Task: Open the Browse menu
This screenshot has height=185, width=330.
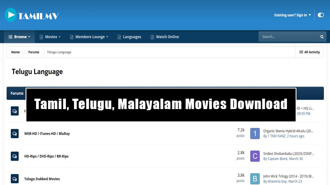Action: click(x=19, y=37)
